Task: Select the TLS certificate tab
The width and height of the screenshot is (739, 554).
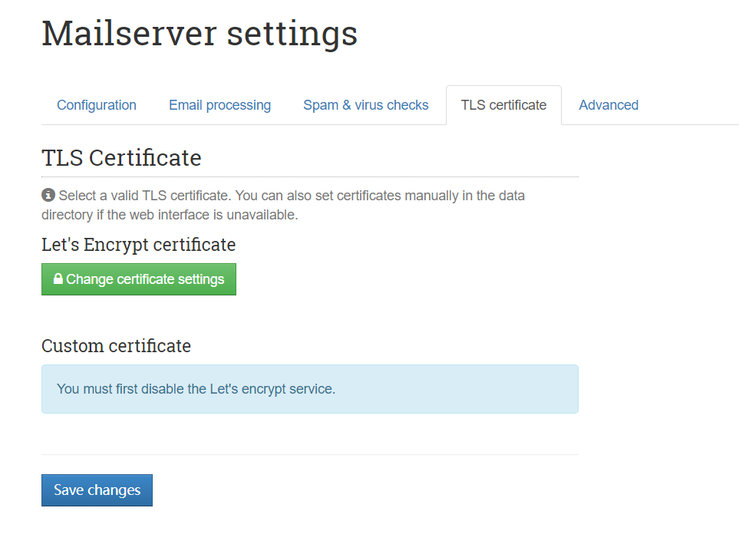Action: click(503, 105)
